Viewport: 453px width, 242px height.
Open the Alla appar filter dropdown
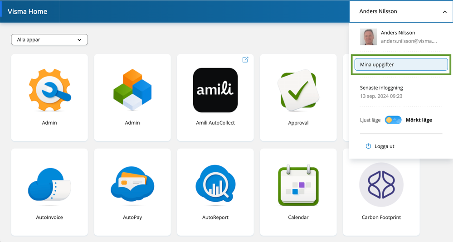click(x=49, y=40)
